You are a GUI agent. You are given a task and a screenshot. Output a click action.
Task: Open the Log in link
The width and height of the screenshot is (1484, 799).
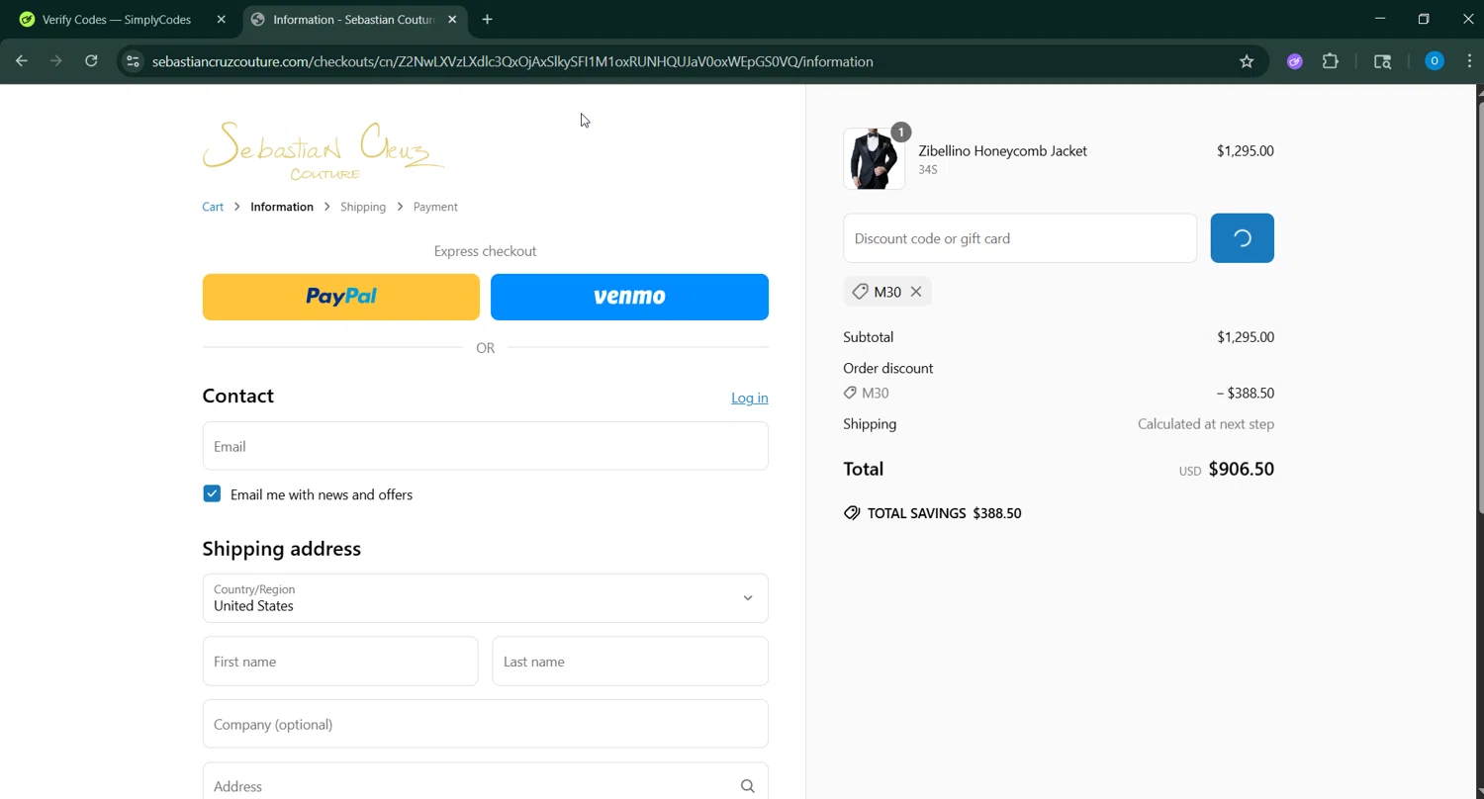pos(749,398)
